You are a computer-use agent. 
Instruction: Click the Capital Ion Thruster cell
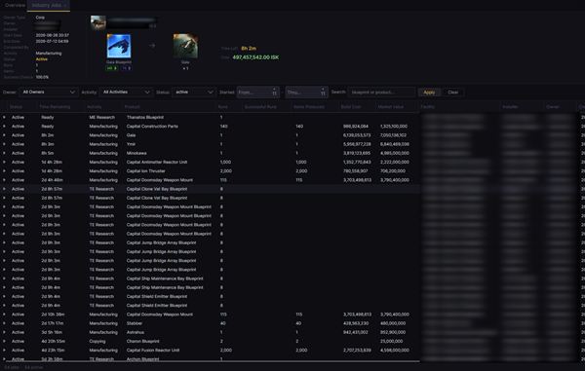click(146, 171)
